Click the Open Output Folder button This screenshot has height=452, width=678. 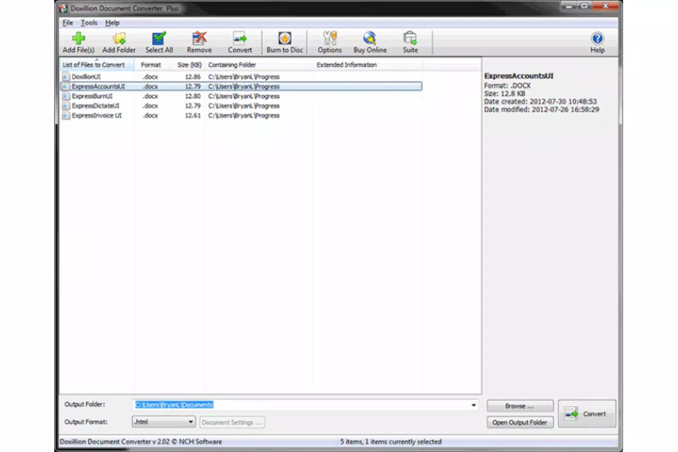tap(520, 422)
